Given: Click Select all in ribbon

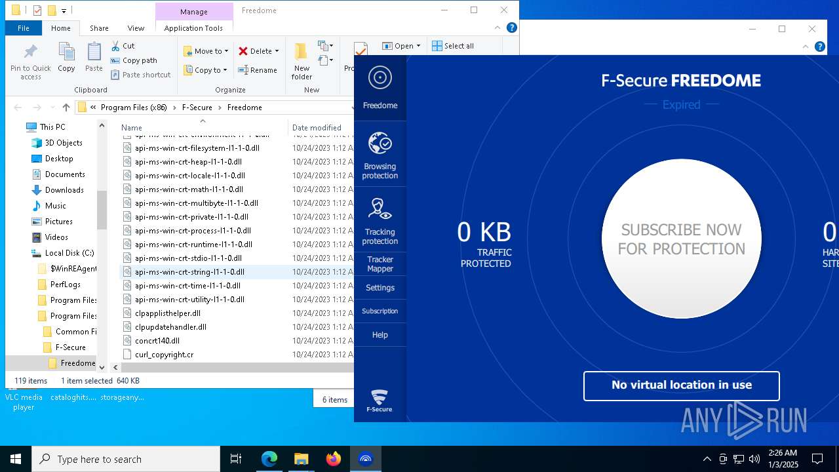Looking at the screenshot, I should [x=453, y=46].
